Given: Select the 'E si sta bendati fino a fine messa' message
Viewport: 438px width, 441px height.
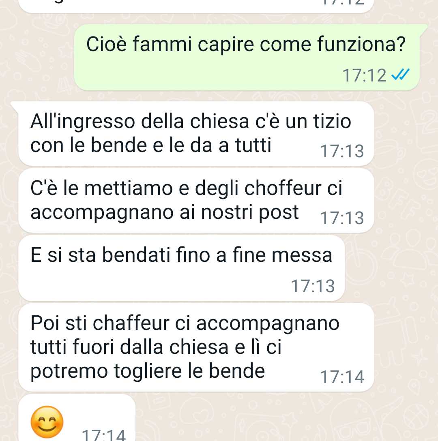Looking at the screenshot, I should click(182, 268).
